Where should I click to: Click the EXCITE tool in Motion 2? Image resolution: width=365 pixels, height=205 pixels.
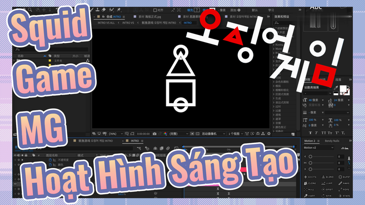pyautogui.click(x=311, y=177)
